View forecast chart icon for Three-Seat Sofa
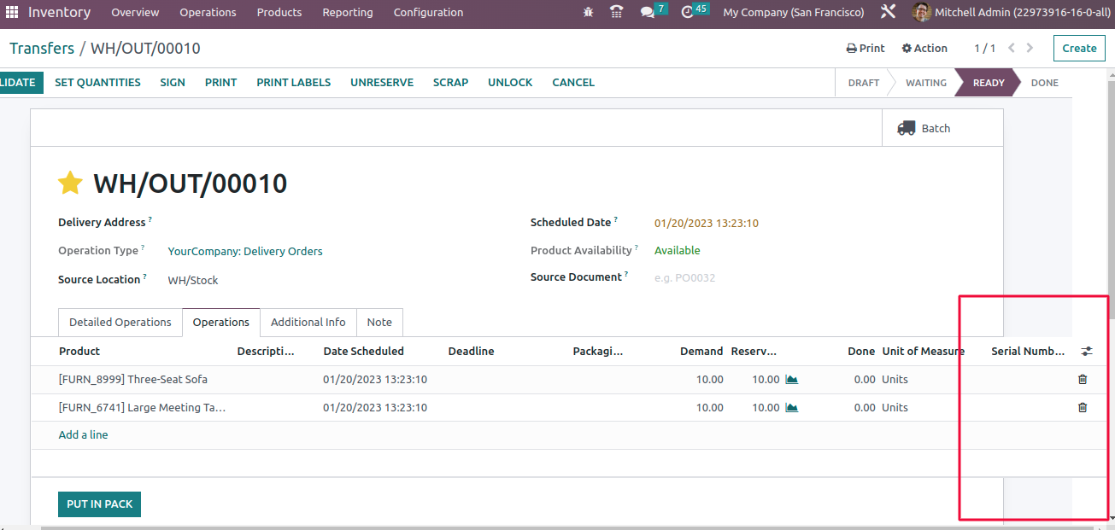Screen dimensions: 1115x530 [790, 379]
